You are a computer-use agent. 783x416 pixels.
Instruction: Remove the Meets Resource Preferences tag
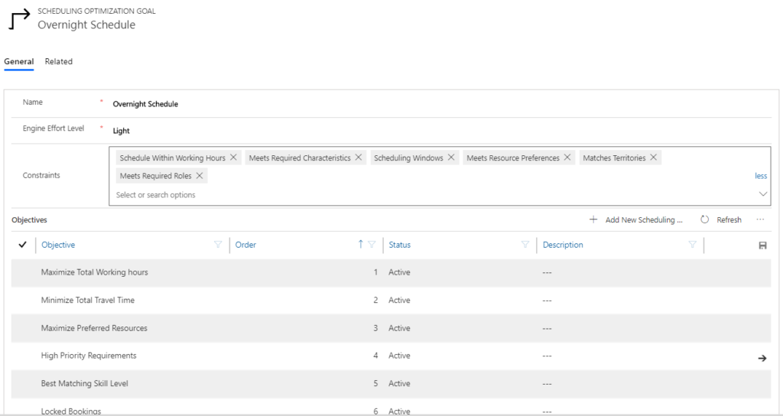pos(567,158)
